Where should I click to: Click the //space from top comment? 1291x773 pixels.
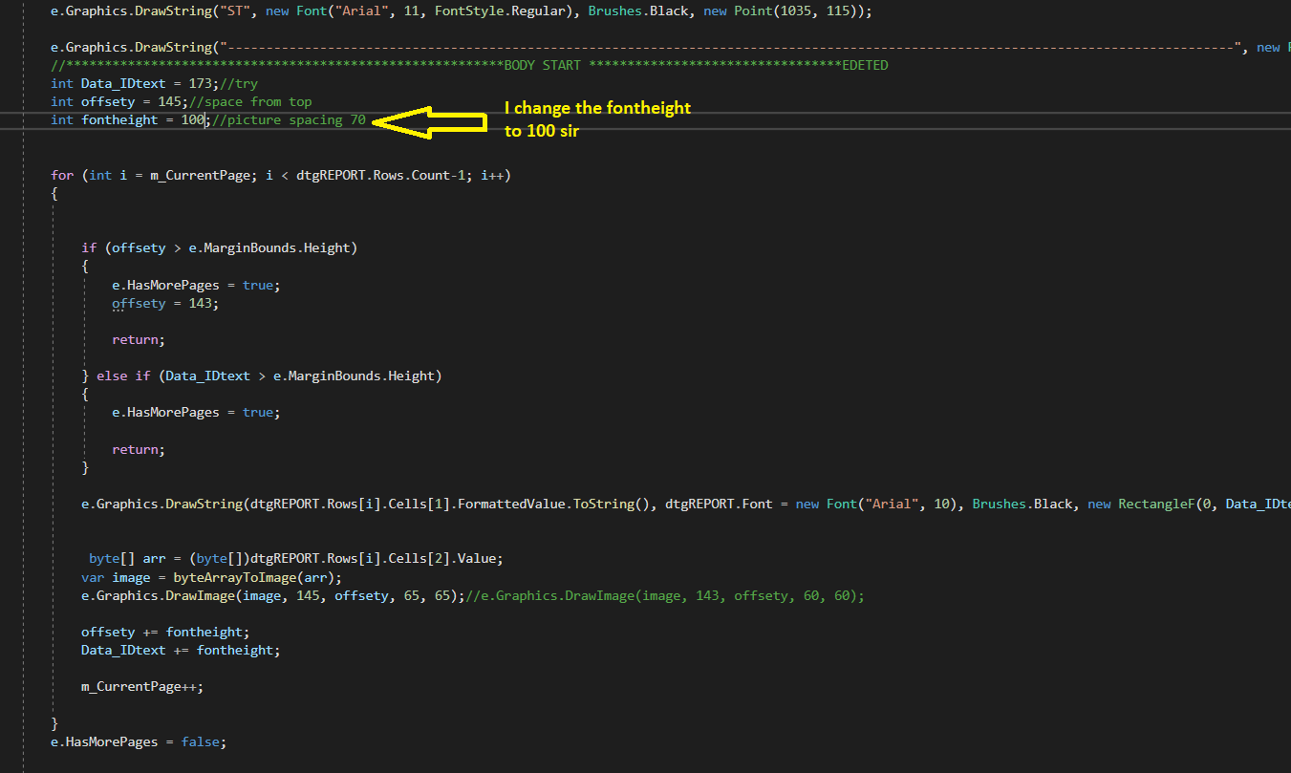[250, 101]
